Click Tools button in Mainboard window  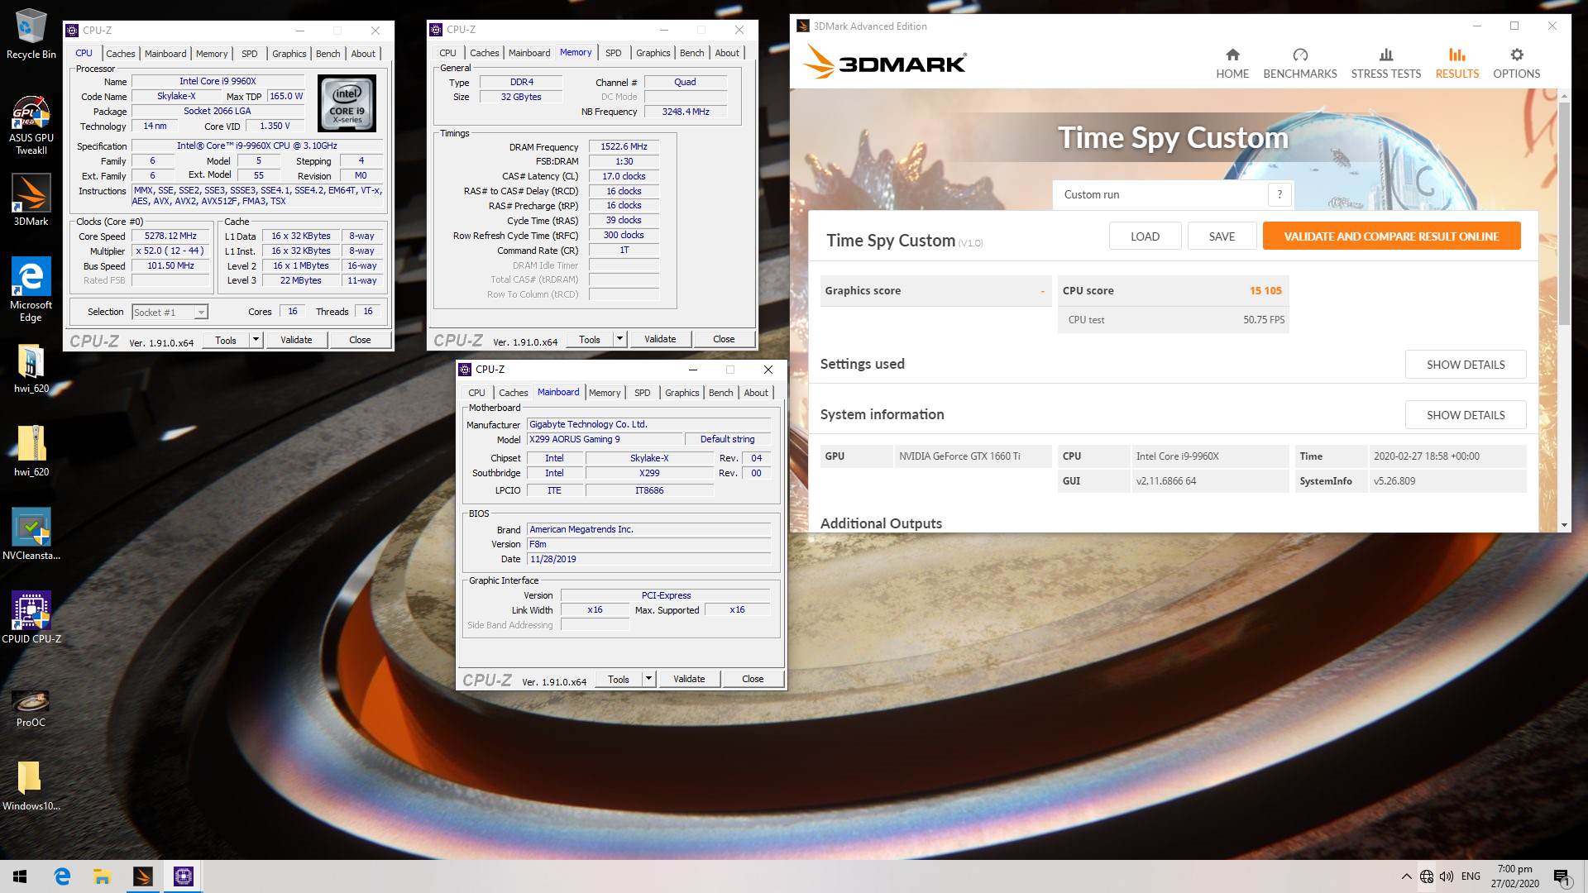click(x=618, y=679)
